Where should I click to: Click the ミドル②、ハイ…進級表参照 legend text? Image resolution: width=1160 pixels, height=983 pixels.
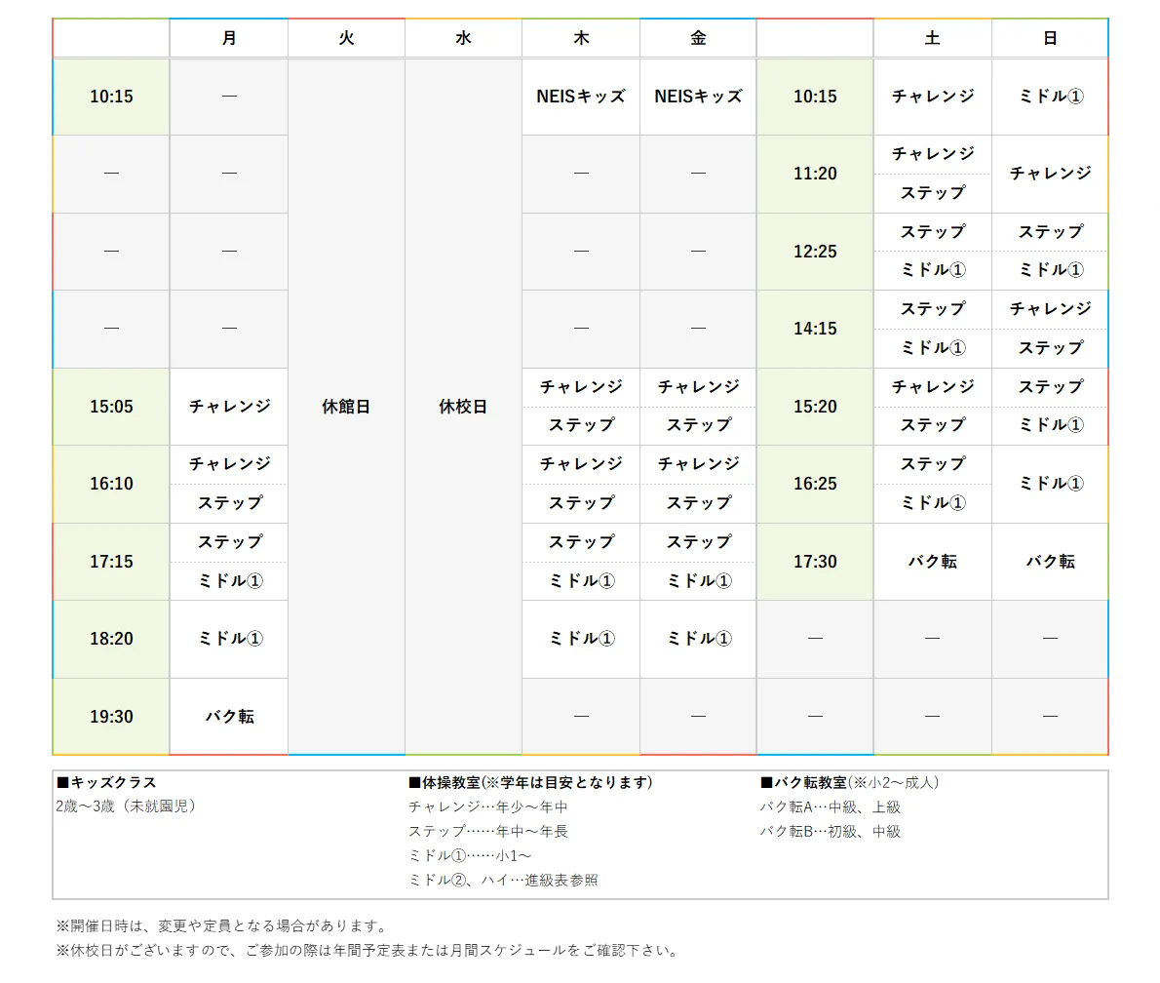(503, 880)
